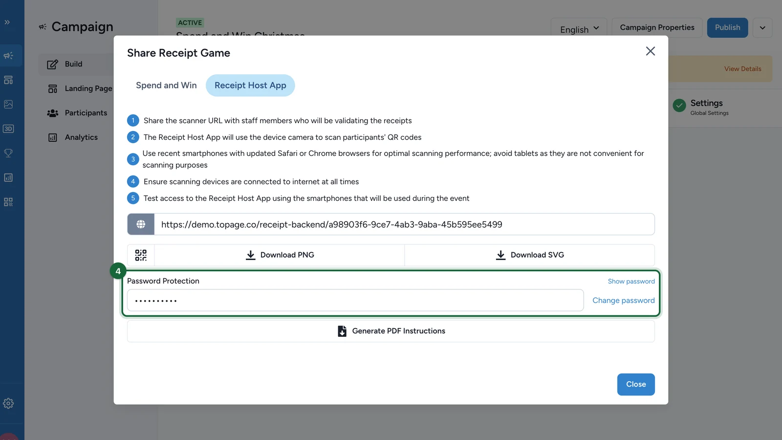Expand the left sidebar double-chevron
The height and width of the screenshot is (440, 782).
tap(7, 22)
